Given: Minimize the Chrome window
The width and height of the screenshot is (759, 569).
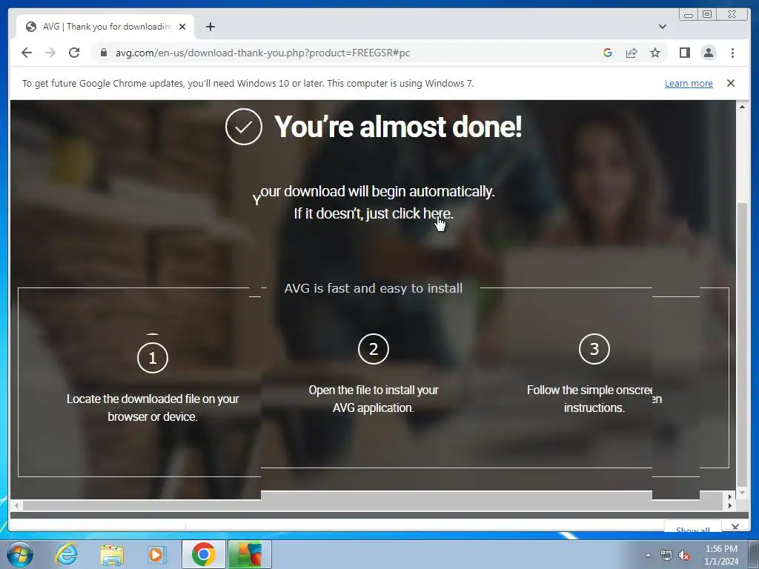Looking at the screenshot, I should tap(689, 15).
